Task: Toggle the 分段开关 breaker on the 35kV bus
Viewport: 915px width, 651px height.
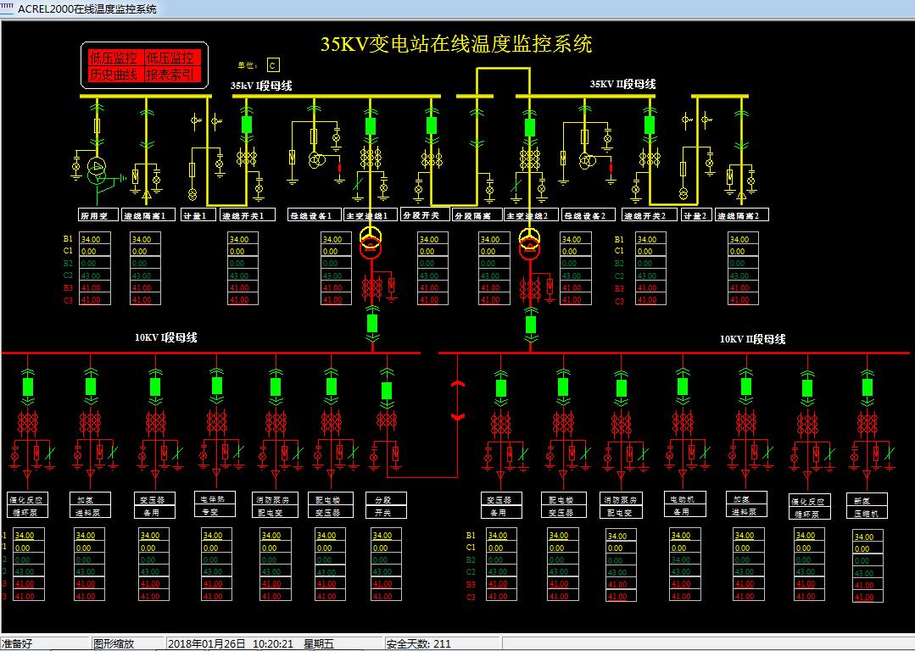Action: click(431, 125)
